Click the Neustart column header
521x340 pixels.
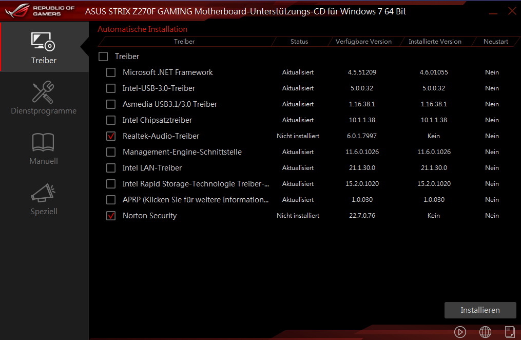[x=496, y=42]
